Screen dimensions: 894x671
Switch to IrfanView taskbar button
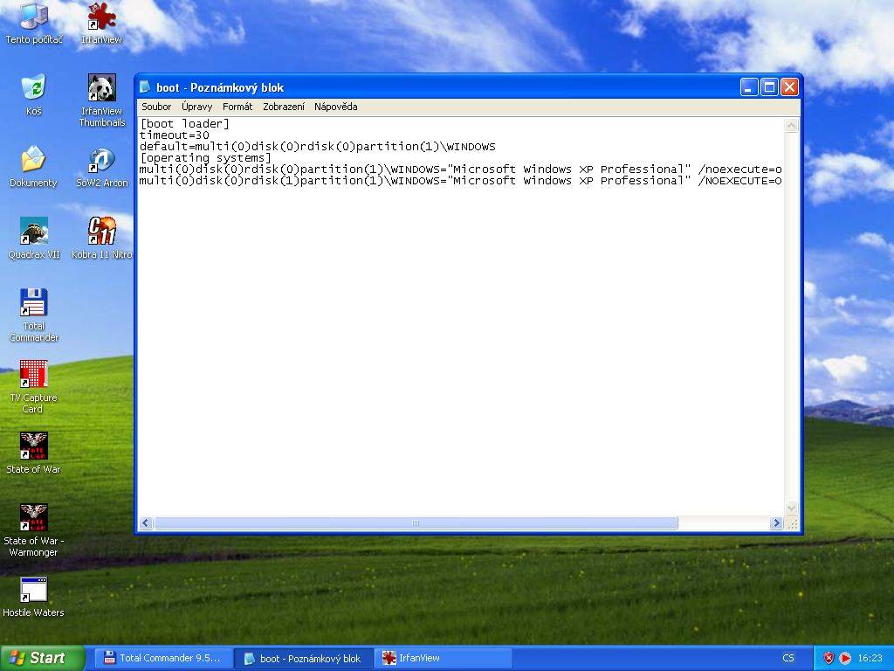pos(444,658)
